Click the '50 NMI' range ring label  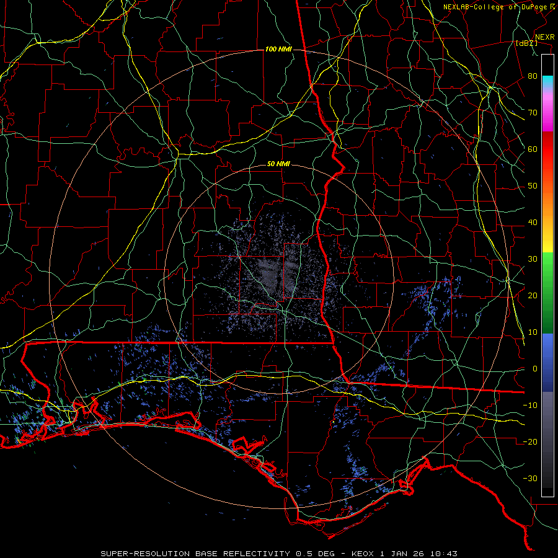tap(278, 164)
